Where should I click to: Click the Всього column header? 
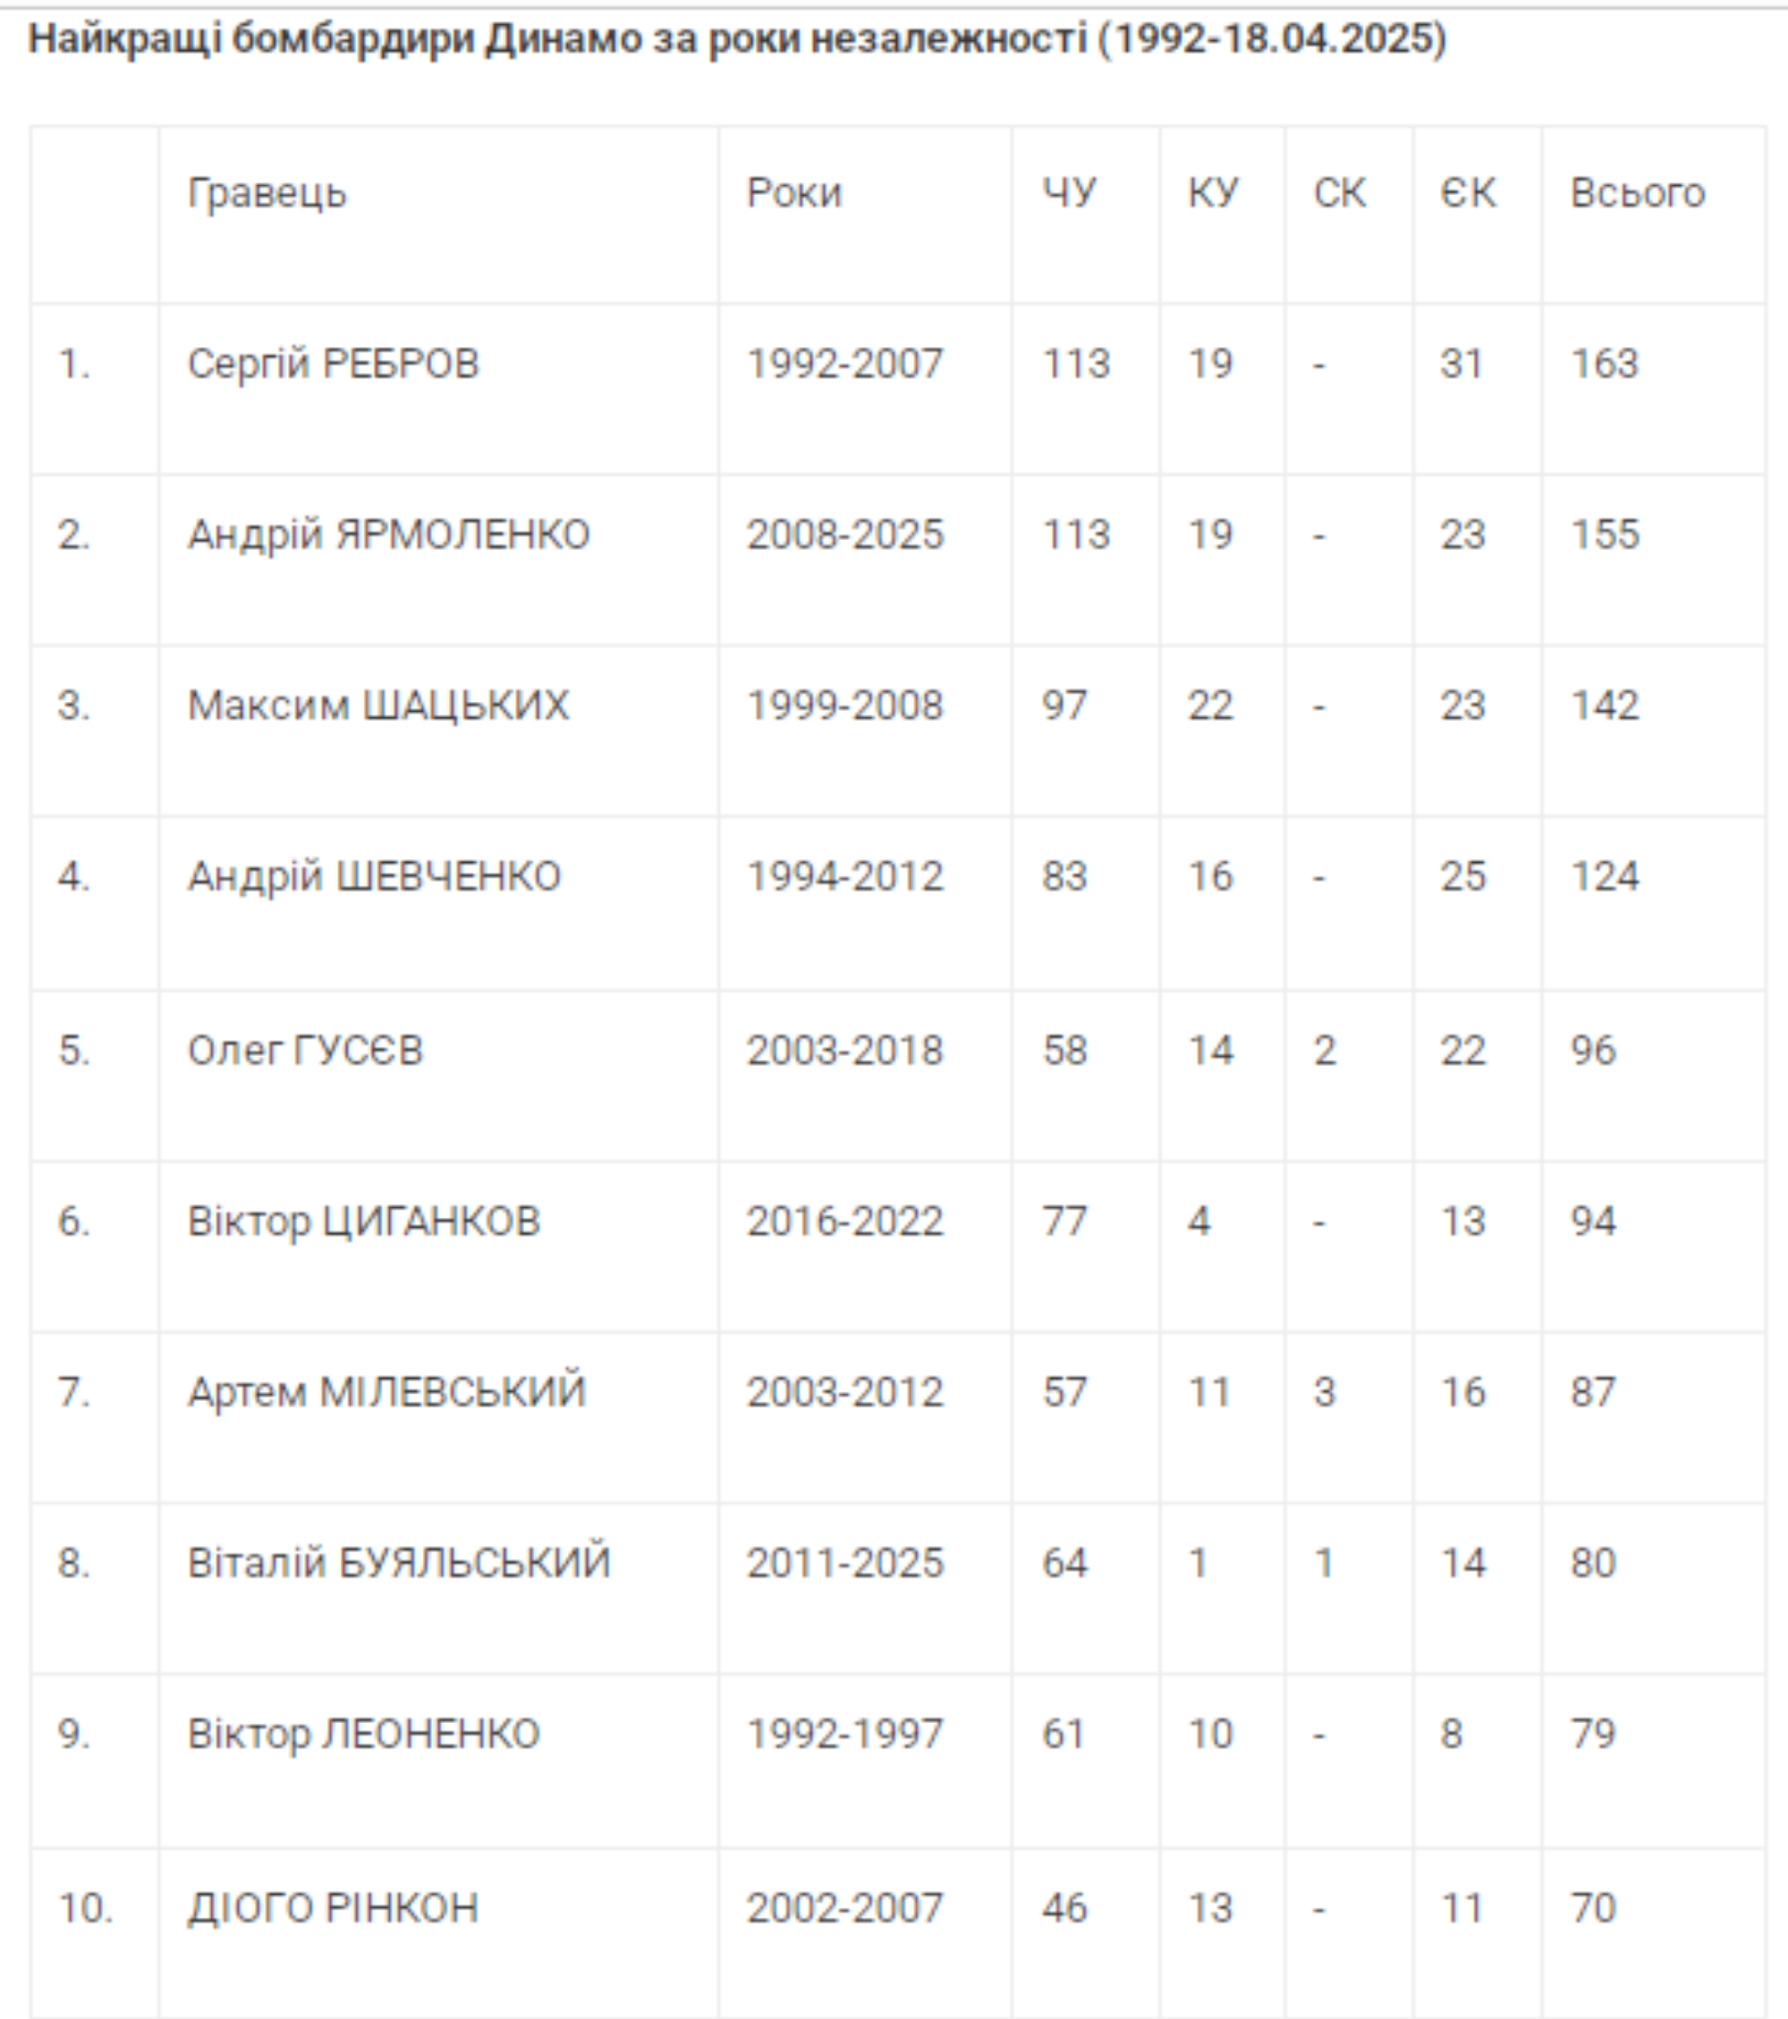(1637, 194)
